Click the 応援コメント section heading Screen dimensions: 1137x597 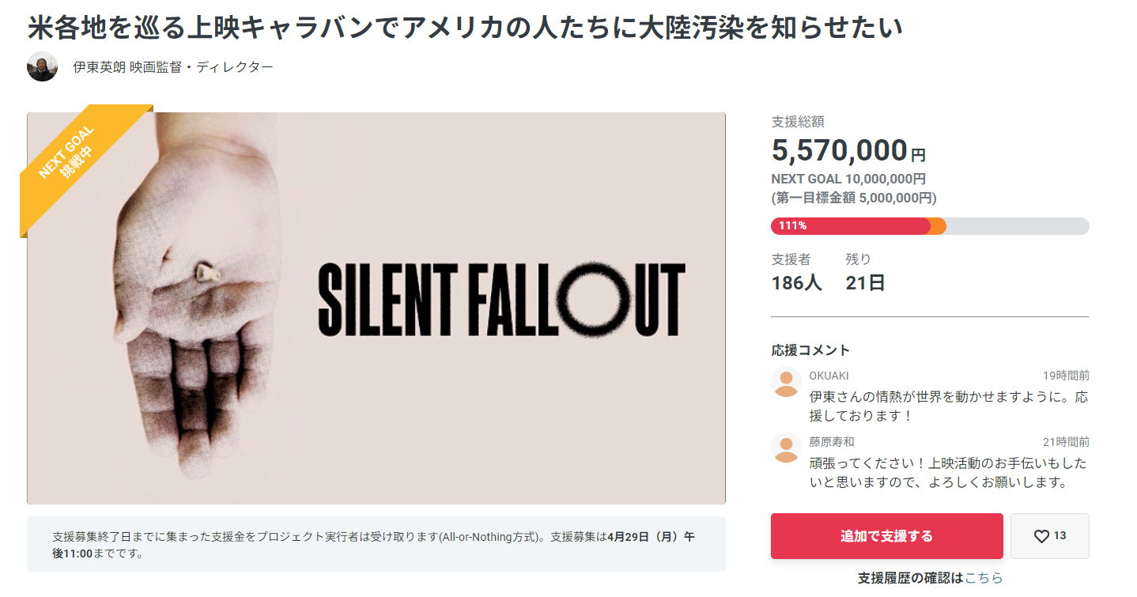click(x=810, y=350)
